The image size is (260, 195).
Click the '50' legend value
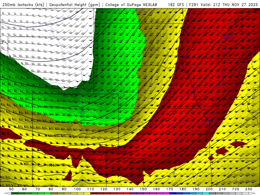[x=11, y=189]
